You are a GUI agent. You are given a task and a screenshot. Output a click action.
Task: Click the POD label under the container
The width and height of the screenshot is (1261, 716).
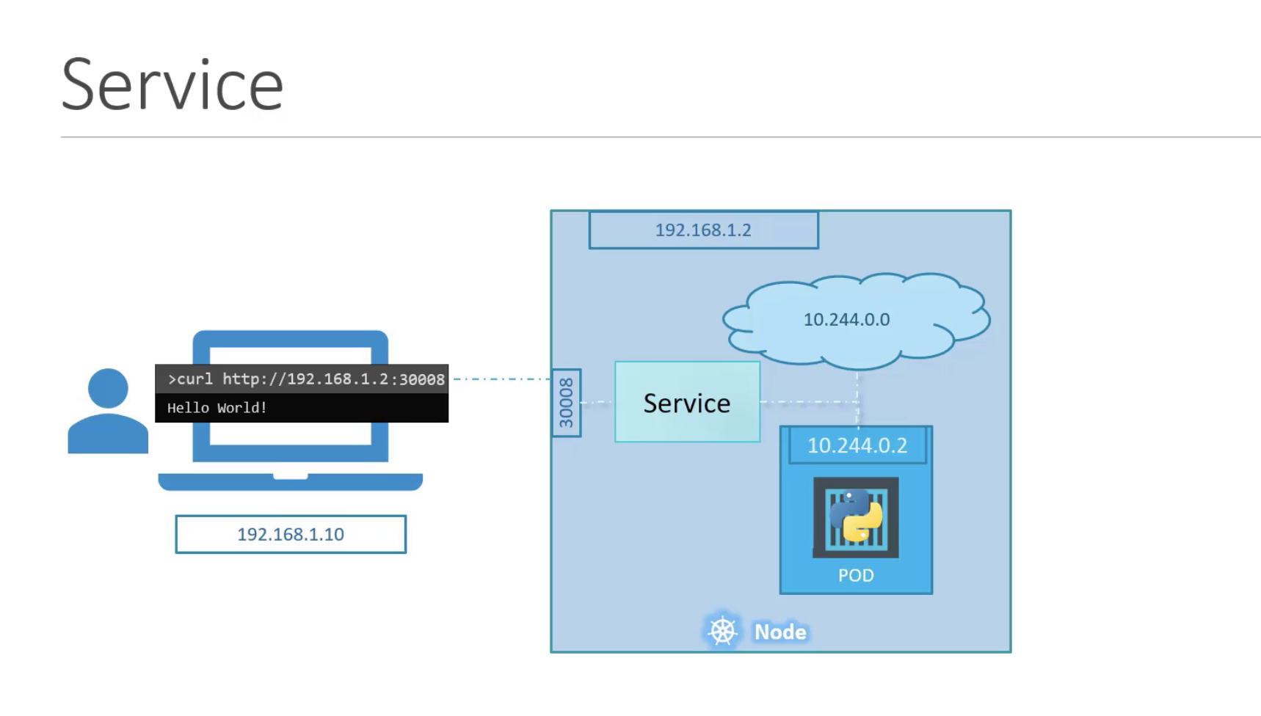pyautogui.click(x=856, y=575)
